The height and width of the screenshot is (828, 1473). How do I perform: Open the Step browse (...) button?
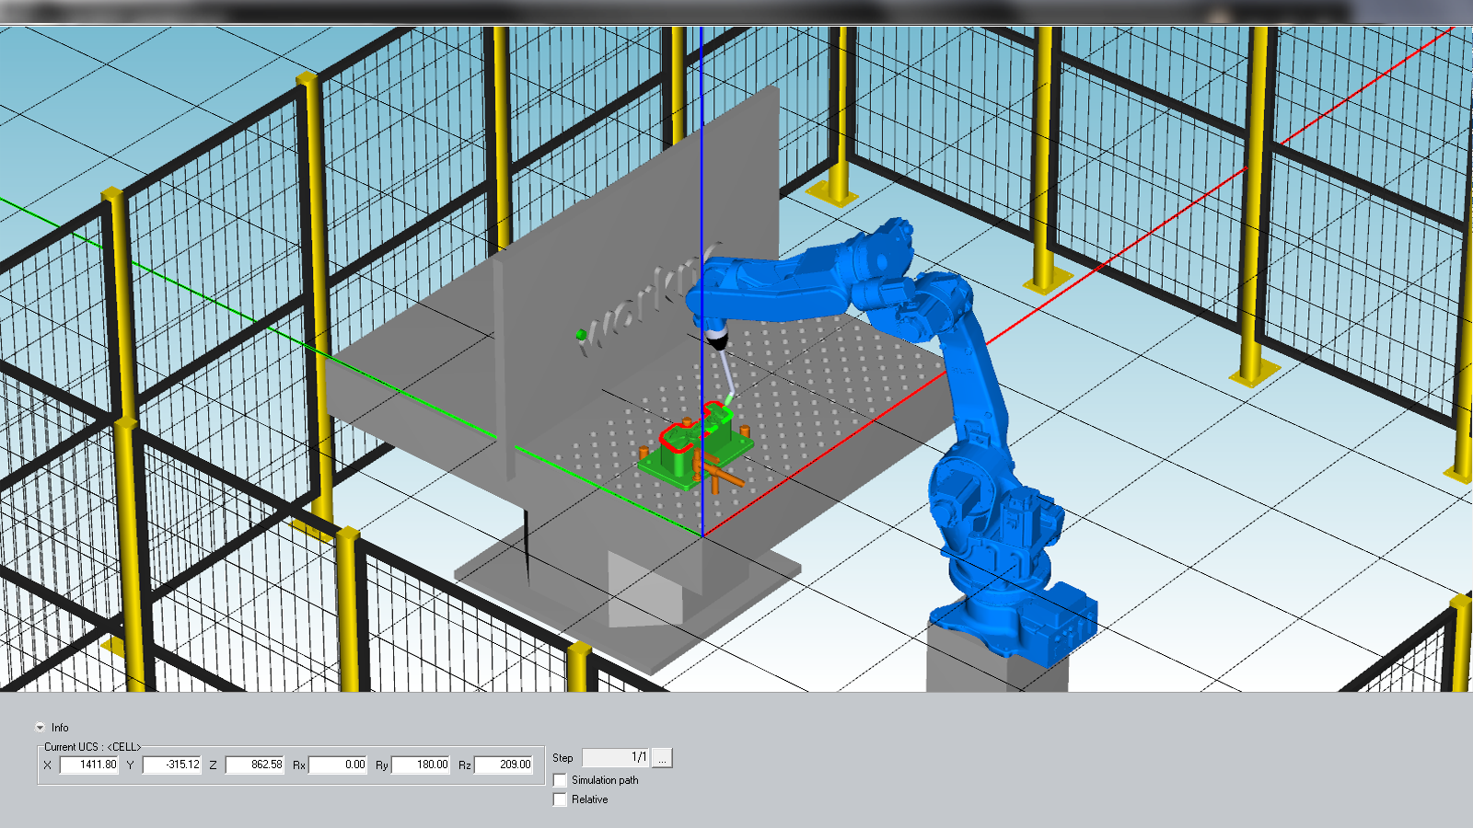pyautogui.click(x=662, y=758)
